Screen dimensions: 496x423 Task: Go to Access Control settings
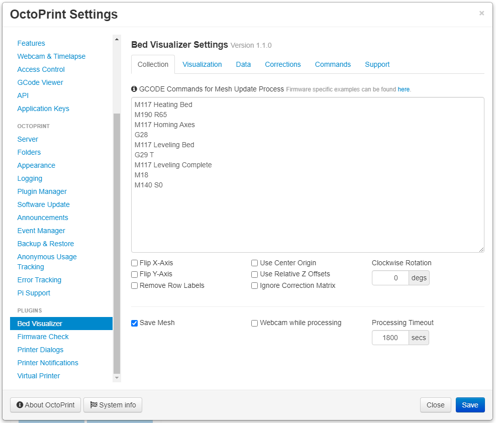41,69
